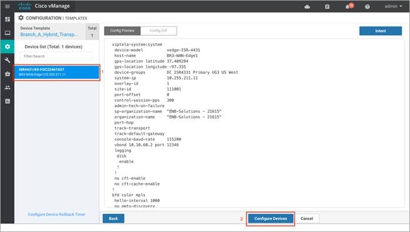Open the hamburger navigation menu
This screenshot has width=410, height=232.
[x=7, y=6]
